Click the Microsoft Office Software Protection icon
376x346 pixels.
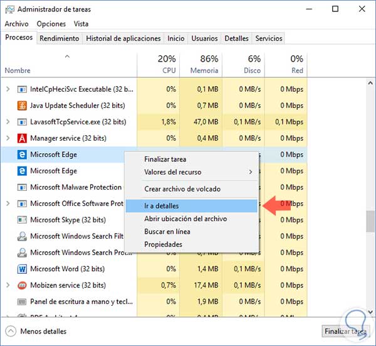point(22,203)
